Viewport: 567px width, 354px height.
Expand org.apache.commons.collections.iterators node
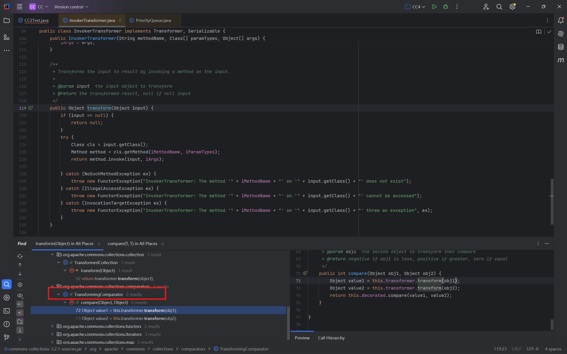(52, 335)
